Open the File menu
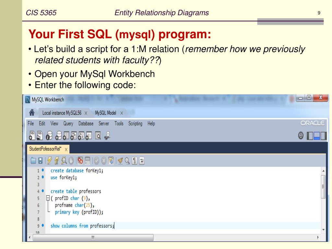The width and height of the screenshot is (332, 249). coord(30,124)
